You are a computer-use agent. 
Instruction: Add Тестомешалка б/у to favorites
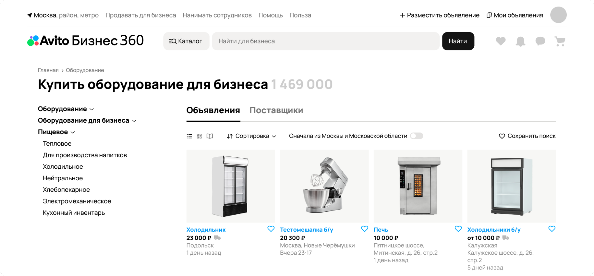(365, 229)
